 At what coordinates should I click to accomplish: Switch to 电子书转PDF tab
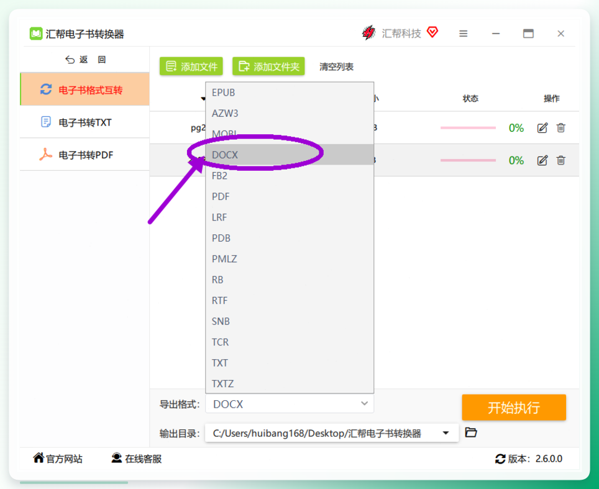(85, 155)
